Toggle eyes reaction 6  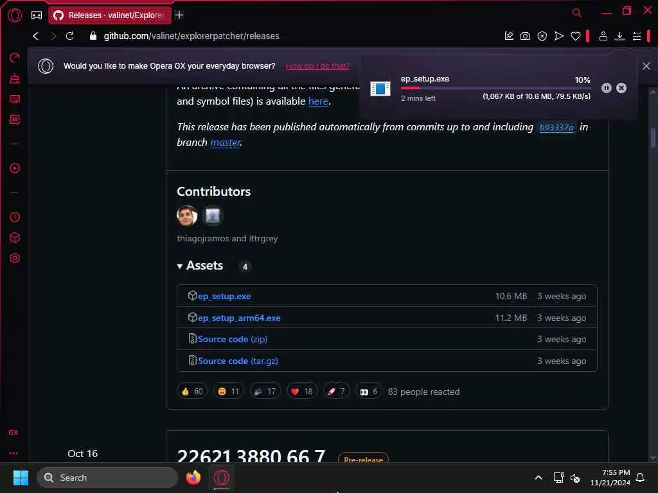click(368, 391)
